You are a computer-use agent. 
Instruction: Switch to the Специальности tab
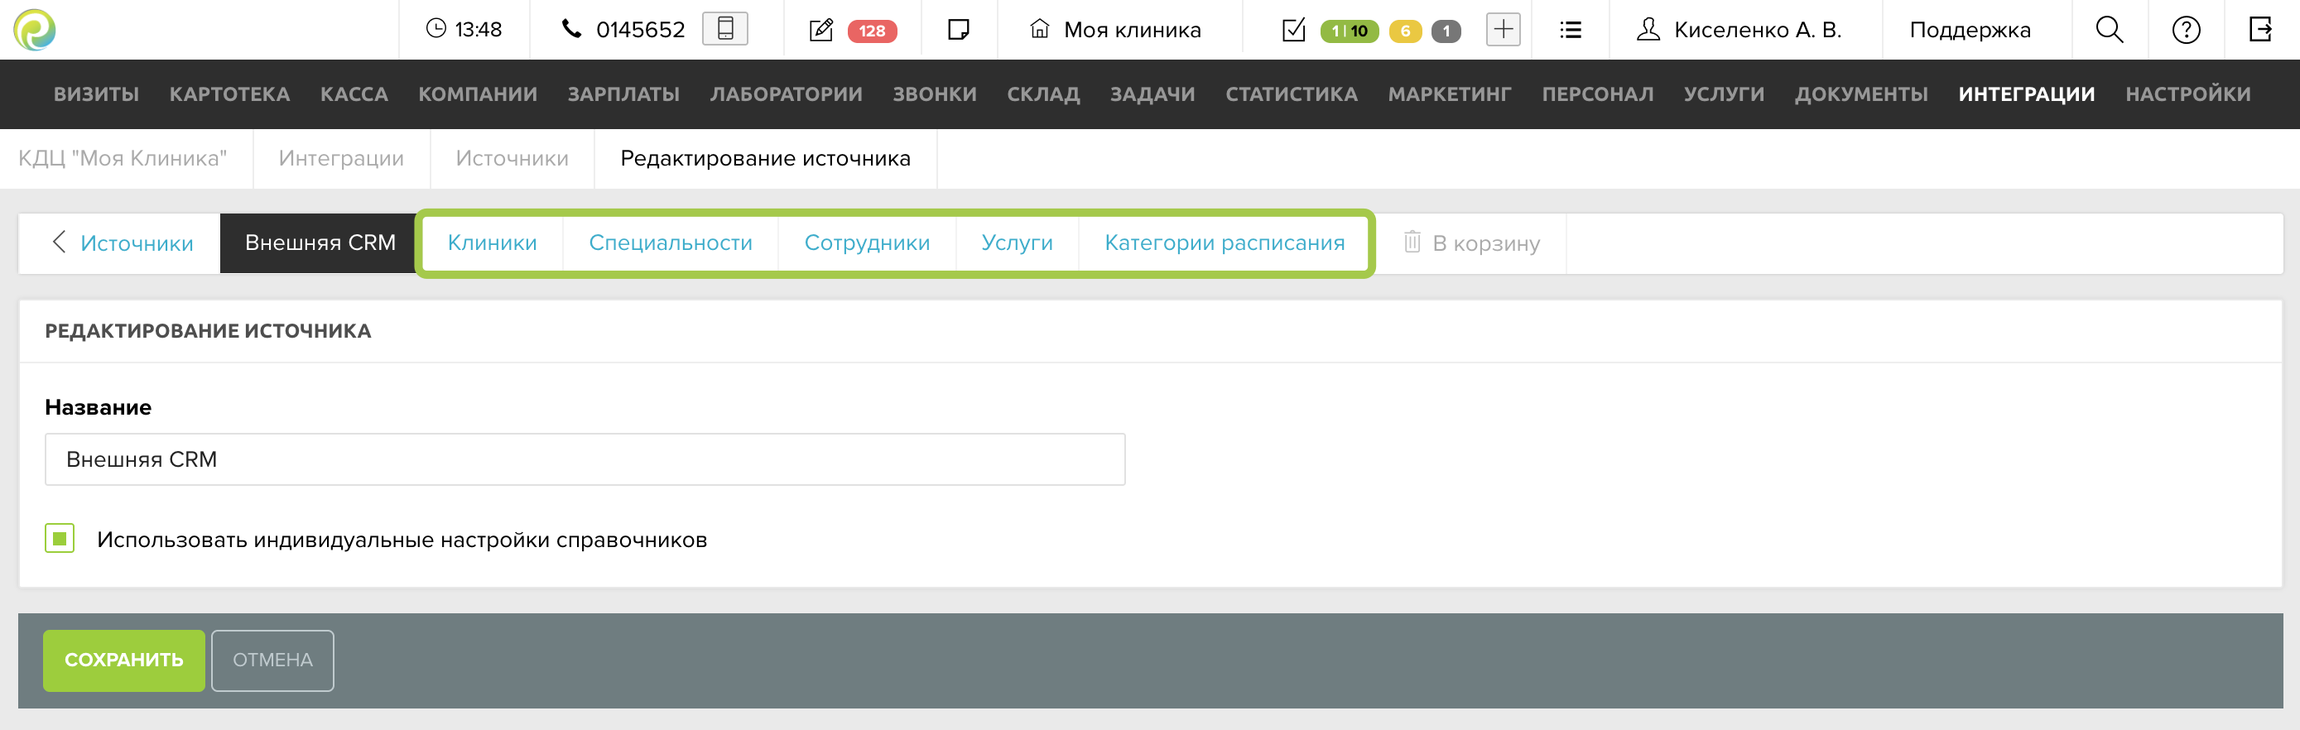pyautogui.click(x=671, y=243)
